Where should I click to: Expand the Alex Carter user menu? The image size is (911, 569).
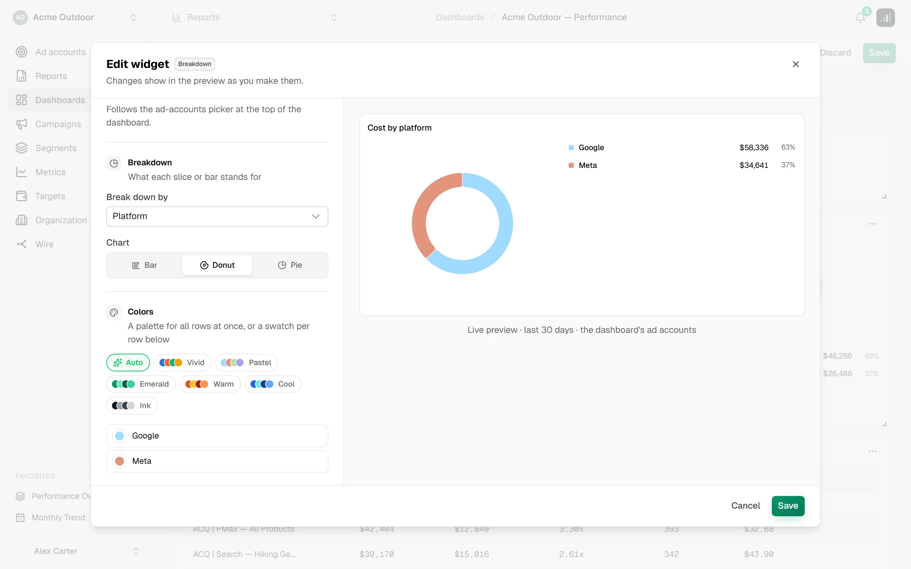[136, 551]
